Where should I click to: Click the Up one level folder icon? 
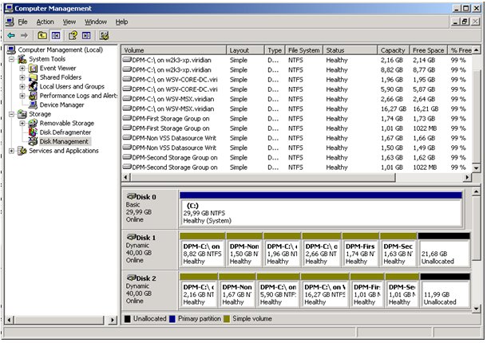pos(42,36)
